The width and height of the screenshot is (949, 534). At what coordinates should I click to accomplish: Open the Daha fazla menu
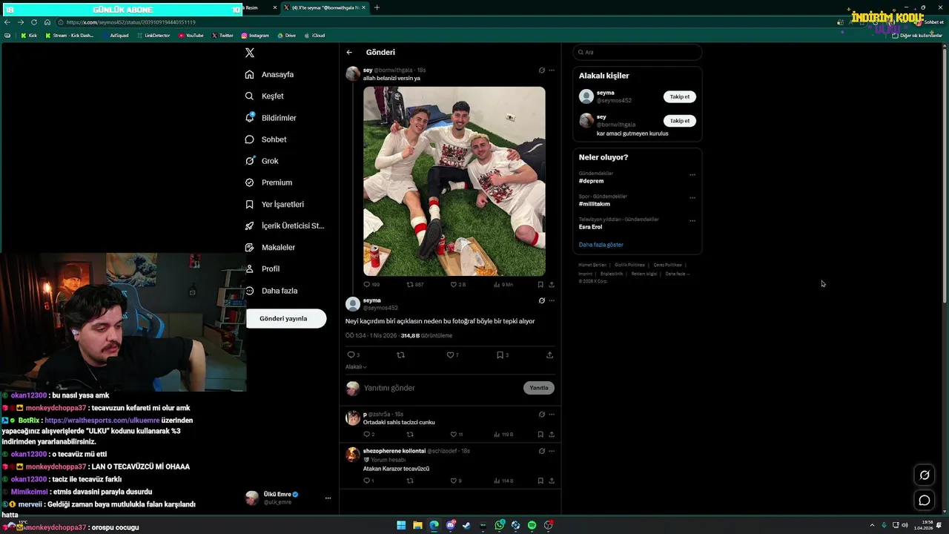271,291
